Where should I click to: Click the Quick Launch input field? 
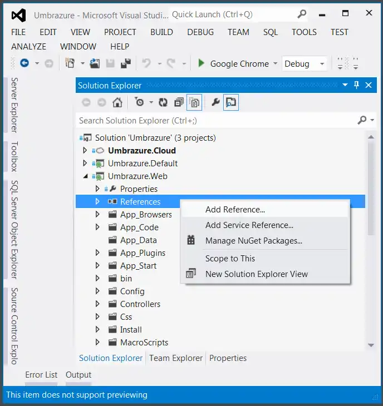(x=233, y=14)
